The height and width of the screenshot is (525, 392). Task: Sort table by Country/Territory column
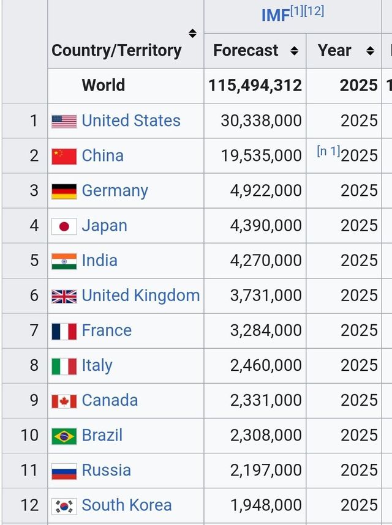click(192, 33)
